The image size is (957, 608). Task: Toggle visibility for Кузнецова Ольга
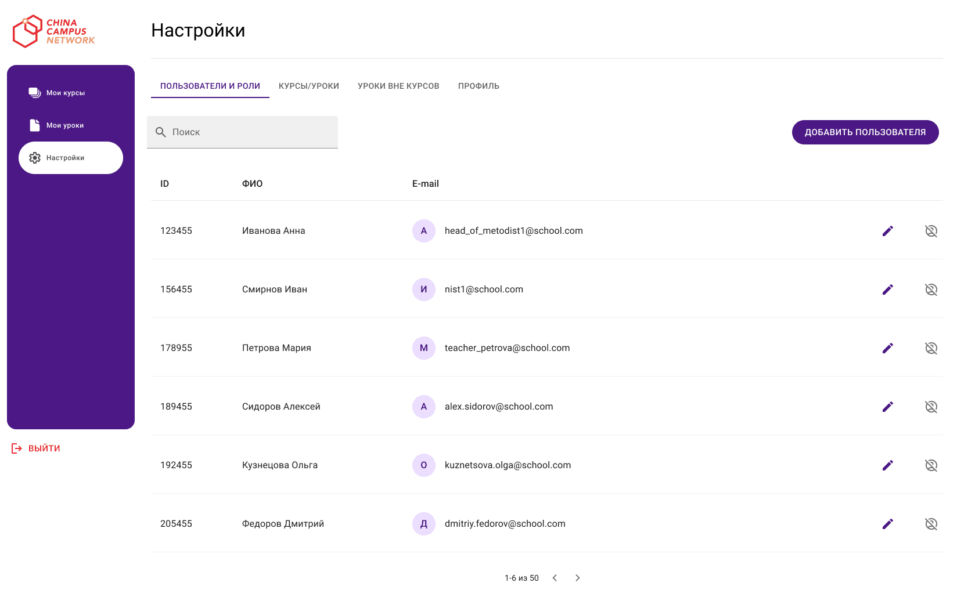click(x=931, y=465)
